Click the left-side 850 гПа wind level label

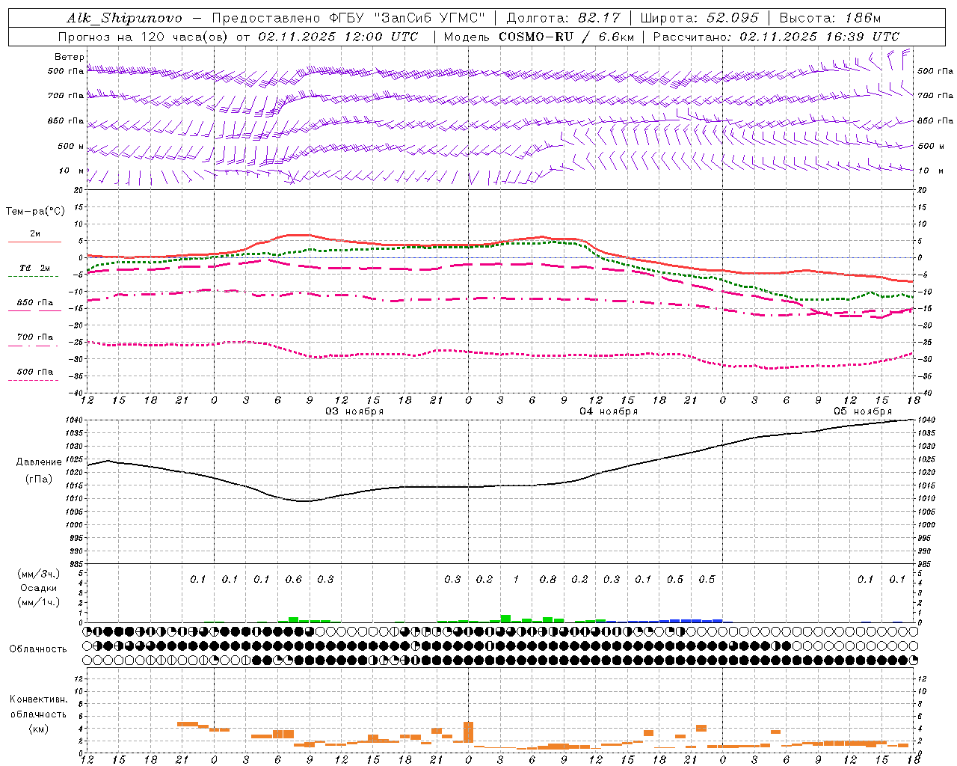tap(66, 120)
